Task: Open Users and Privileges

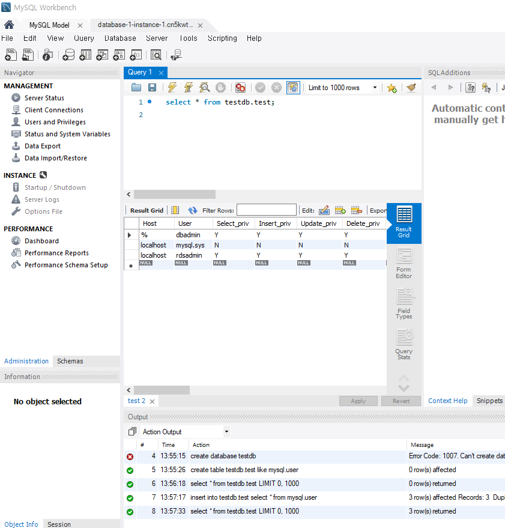Action: tap(55, 122)
